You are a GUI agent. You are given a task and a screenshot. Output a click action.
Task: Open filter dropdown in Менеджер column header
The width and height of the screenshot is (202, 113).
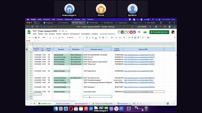click(82, 49)
